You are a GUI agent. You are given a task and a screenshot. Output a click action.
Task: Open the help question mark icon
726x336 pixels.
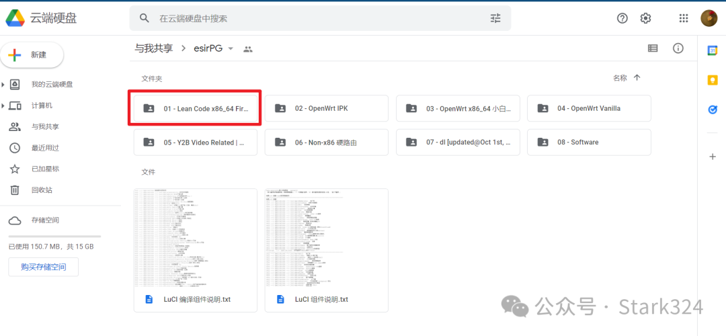pos(622,18)
